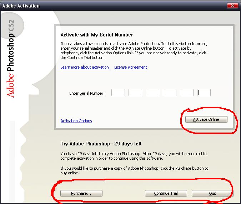241x204 pixels.
Task: Choose Continue Trial
Action: 166,193
